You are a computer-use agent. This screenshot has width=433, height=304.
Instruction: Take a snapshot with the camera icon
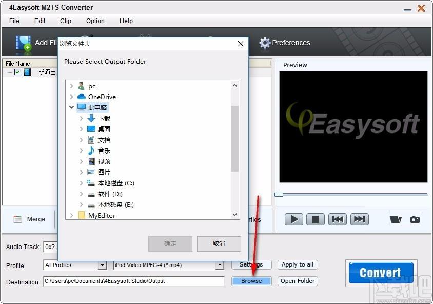415,219
